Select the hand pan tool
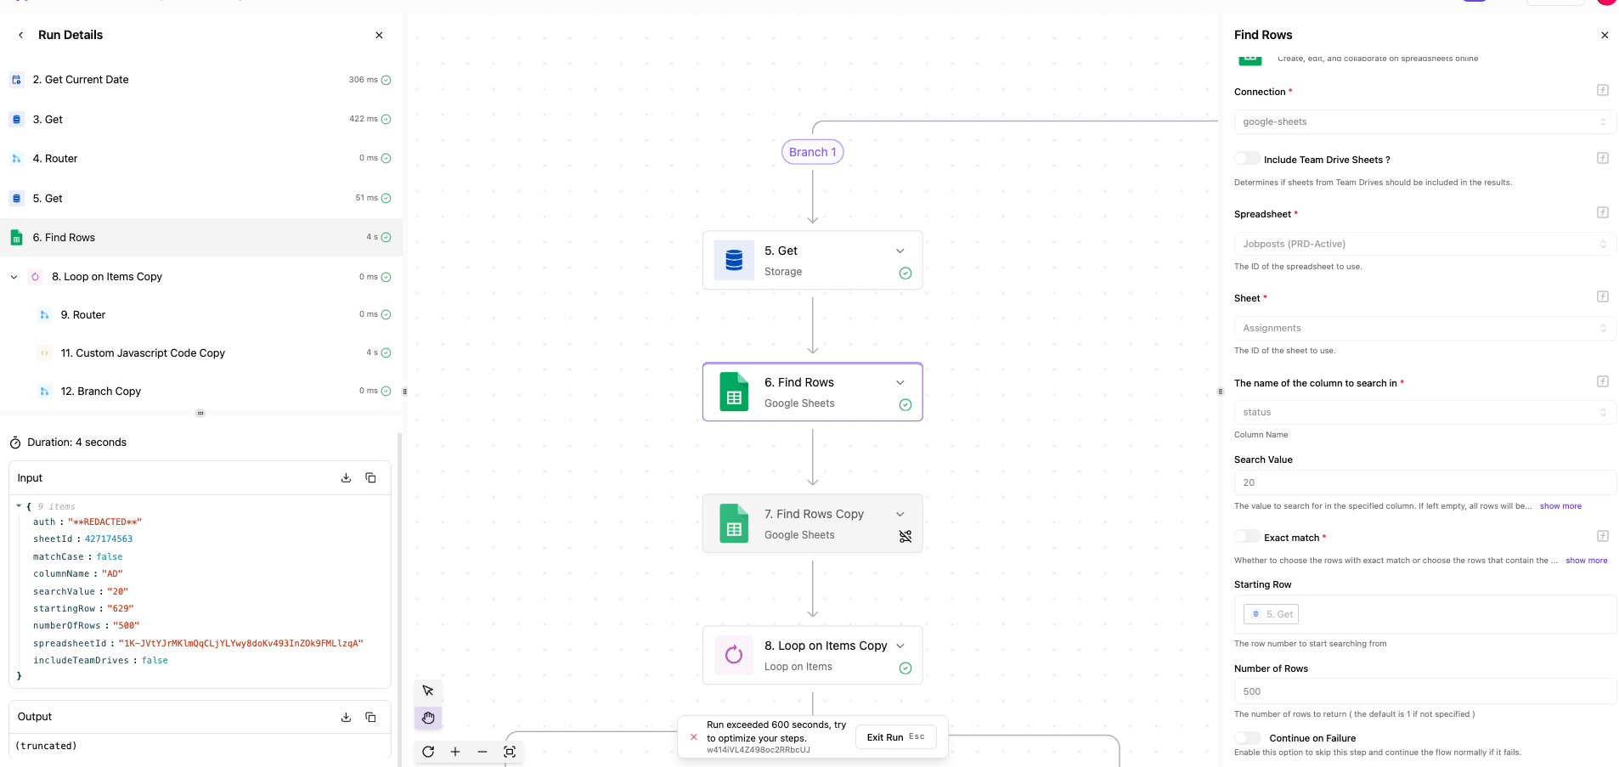This screenshot has height=767, width=1619. click(428, 718)
